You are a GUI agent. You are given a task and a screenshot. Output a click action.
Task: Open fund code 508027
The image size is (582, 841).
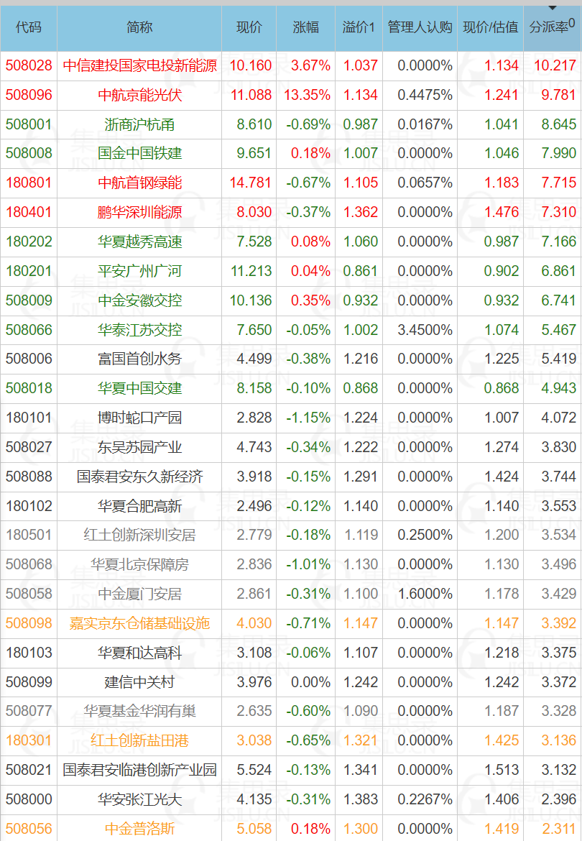[29, 447]
